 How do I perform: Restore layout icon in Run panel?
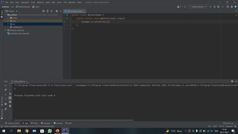click(x=6, y=104)
